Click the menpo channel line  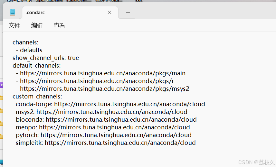[x=103, y=127]
